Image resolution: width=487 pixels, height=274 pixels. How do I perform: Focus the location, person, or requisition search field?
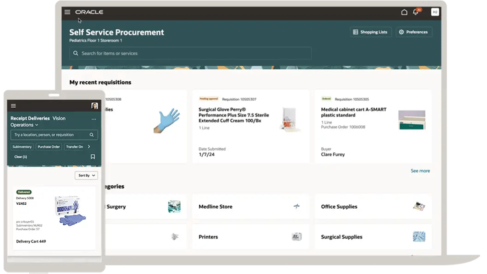coord(54,135)
